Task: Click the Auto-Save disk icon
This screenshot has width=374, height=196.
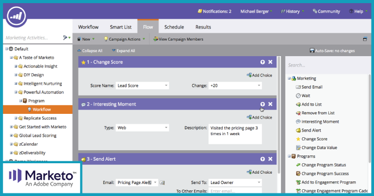Action: 312,50
